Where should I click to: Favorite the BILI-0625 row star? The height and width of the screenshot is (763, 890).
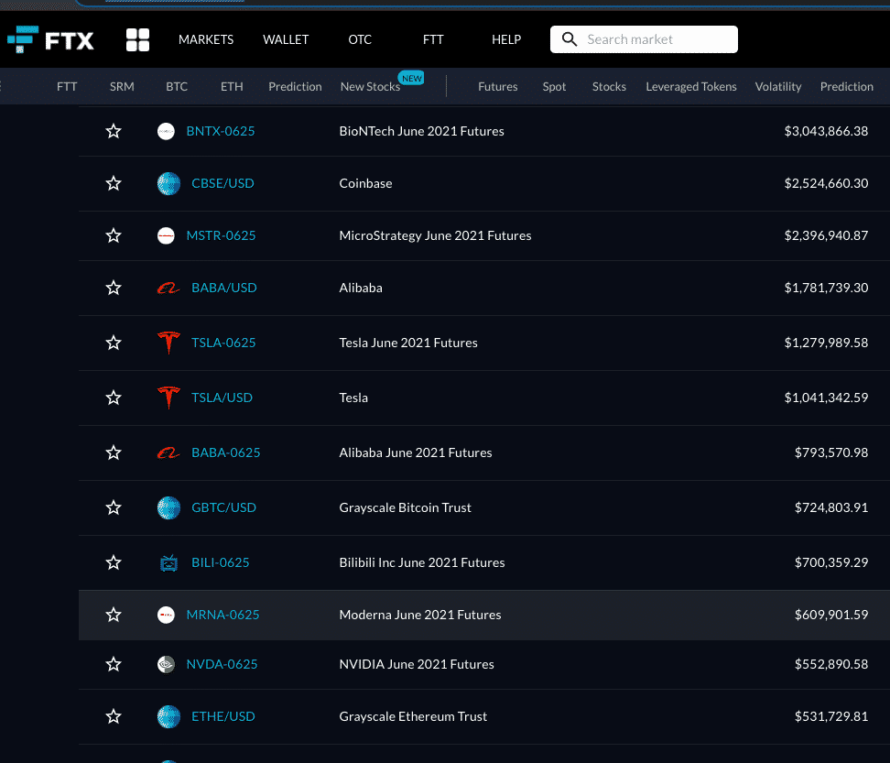tap(114, 562)
